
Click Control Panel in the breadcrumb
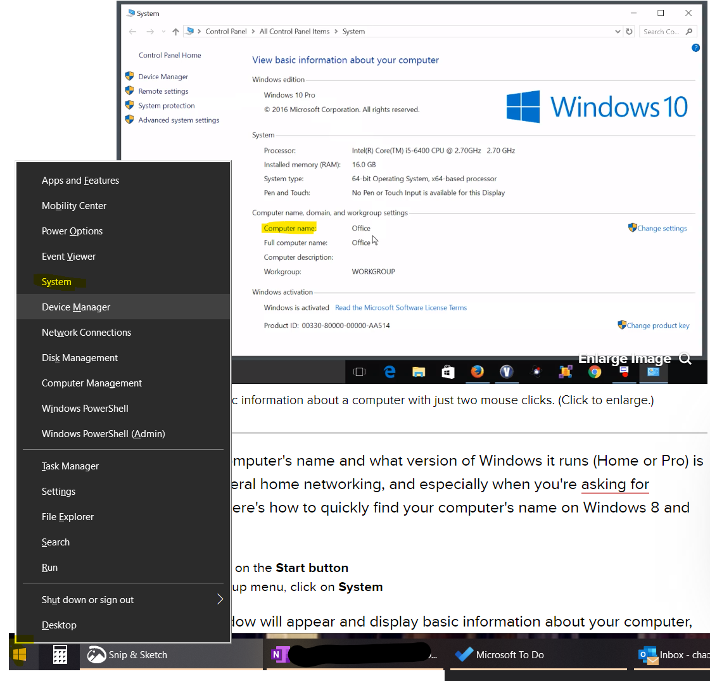(x=226, y=31)
